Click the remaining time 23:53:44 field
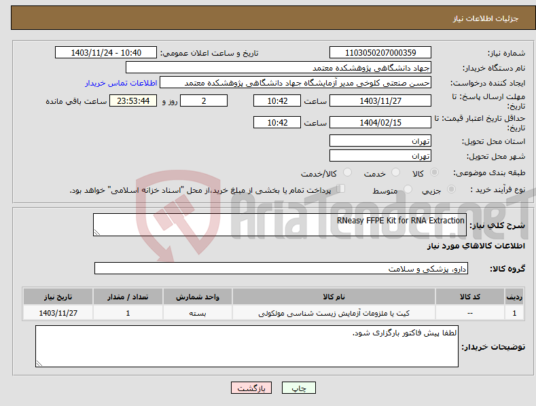This screenshot has height=406, width=536. pos(133,100)
